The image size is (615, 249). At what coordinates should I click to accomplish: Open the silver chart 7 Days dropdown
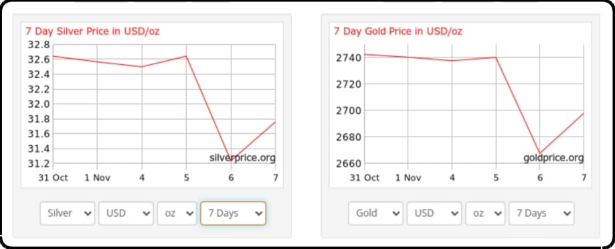tap(233, 214)
